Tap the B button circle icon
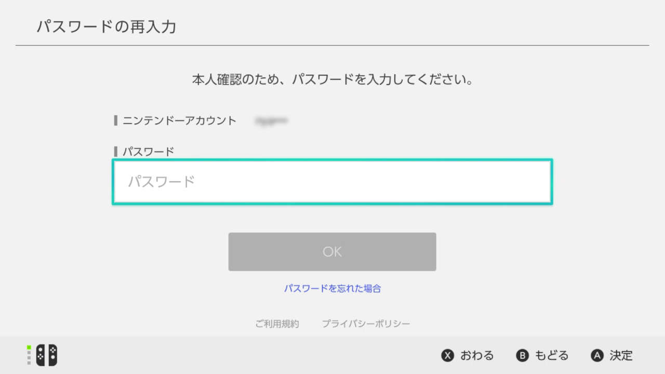Screen dimensions: 665x374 (x=522, y=355)
